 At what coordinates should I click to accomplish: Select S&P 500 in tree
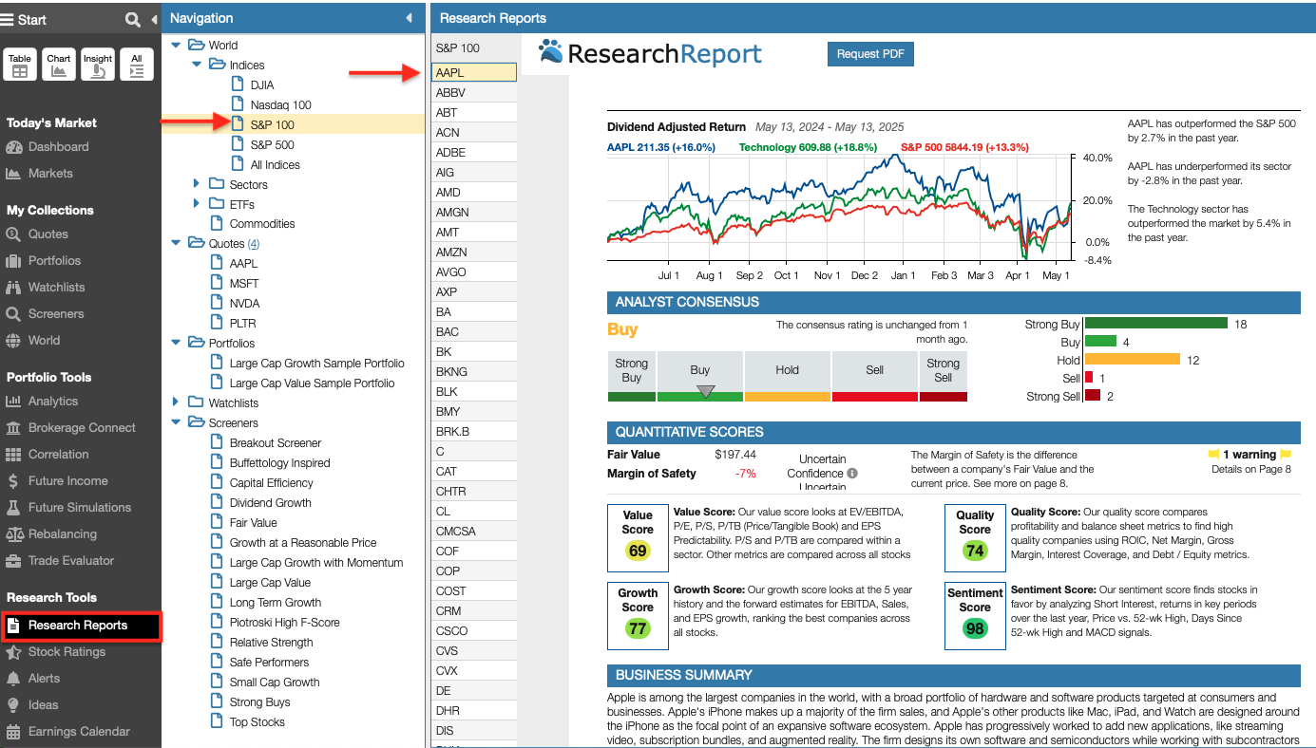(x=272, y=145)
